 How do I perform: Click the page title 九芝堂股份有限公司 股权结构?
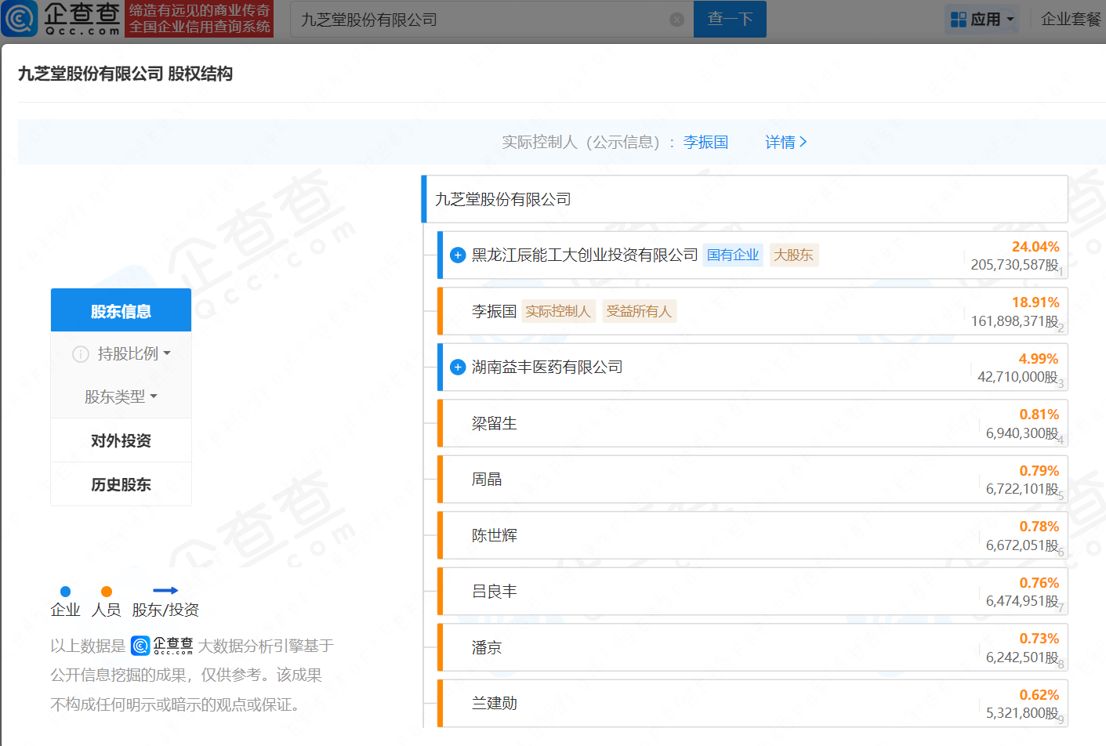125,74
